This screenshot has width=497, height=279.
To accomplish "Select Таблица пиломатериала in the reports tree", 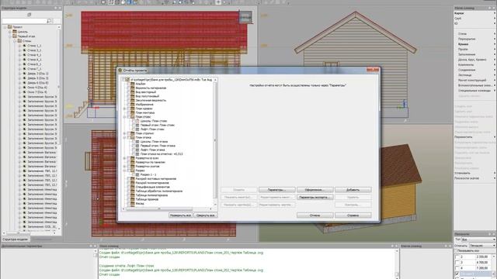I will click(x=151, y=195).
